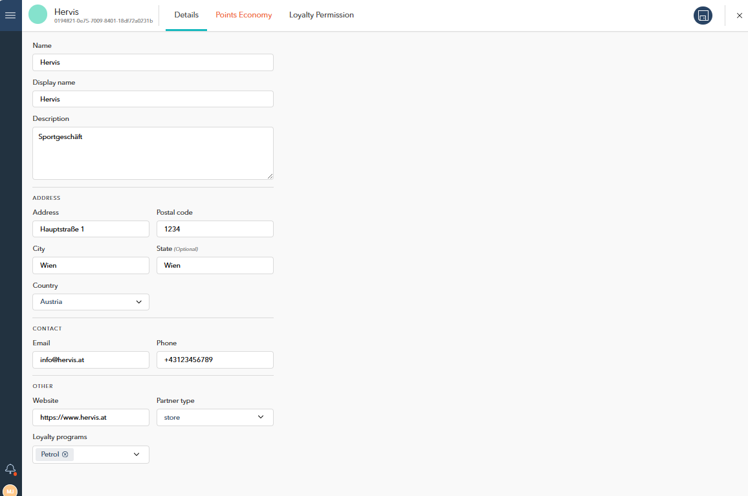This screenshot has height=496, width=748.
Task: Expand the Loyalty programs dropdown arrow
Action: pyautogui.click(x=137, y=455)
